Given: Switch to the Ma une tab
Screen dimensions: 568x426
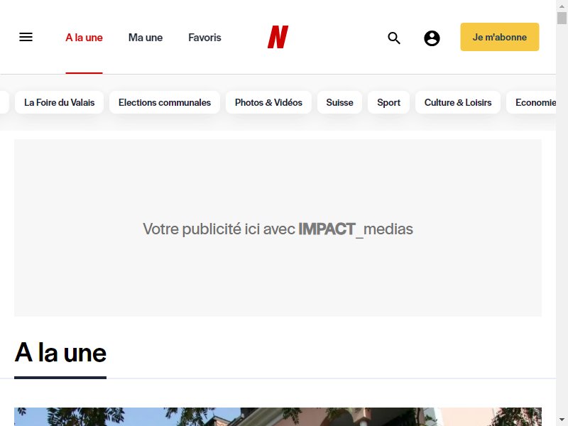Looking at the screenshot, I should pos(146,38).
